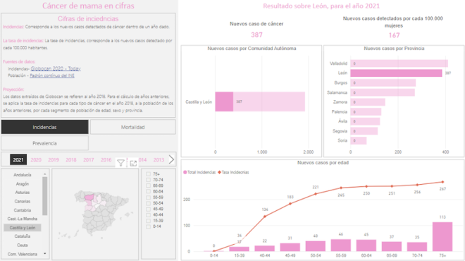This screenshot has width=465, height=261.
Task: Select year 2018
Action: 71,159
